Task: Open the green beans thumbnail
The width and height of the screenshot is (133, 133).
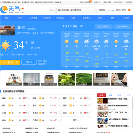Action: coord(84,79)
